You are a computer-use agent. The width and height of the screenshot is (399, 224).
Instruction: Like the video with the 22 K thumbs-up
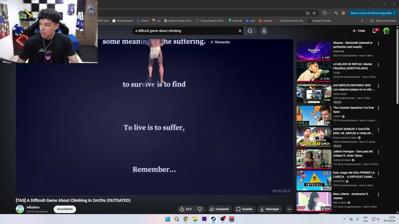tap(185, 209)
